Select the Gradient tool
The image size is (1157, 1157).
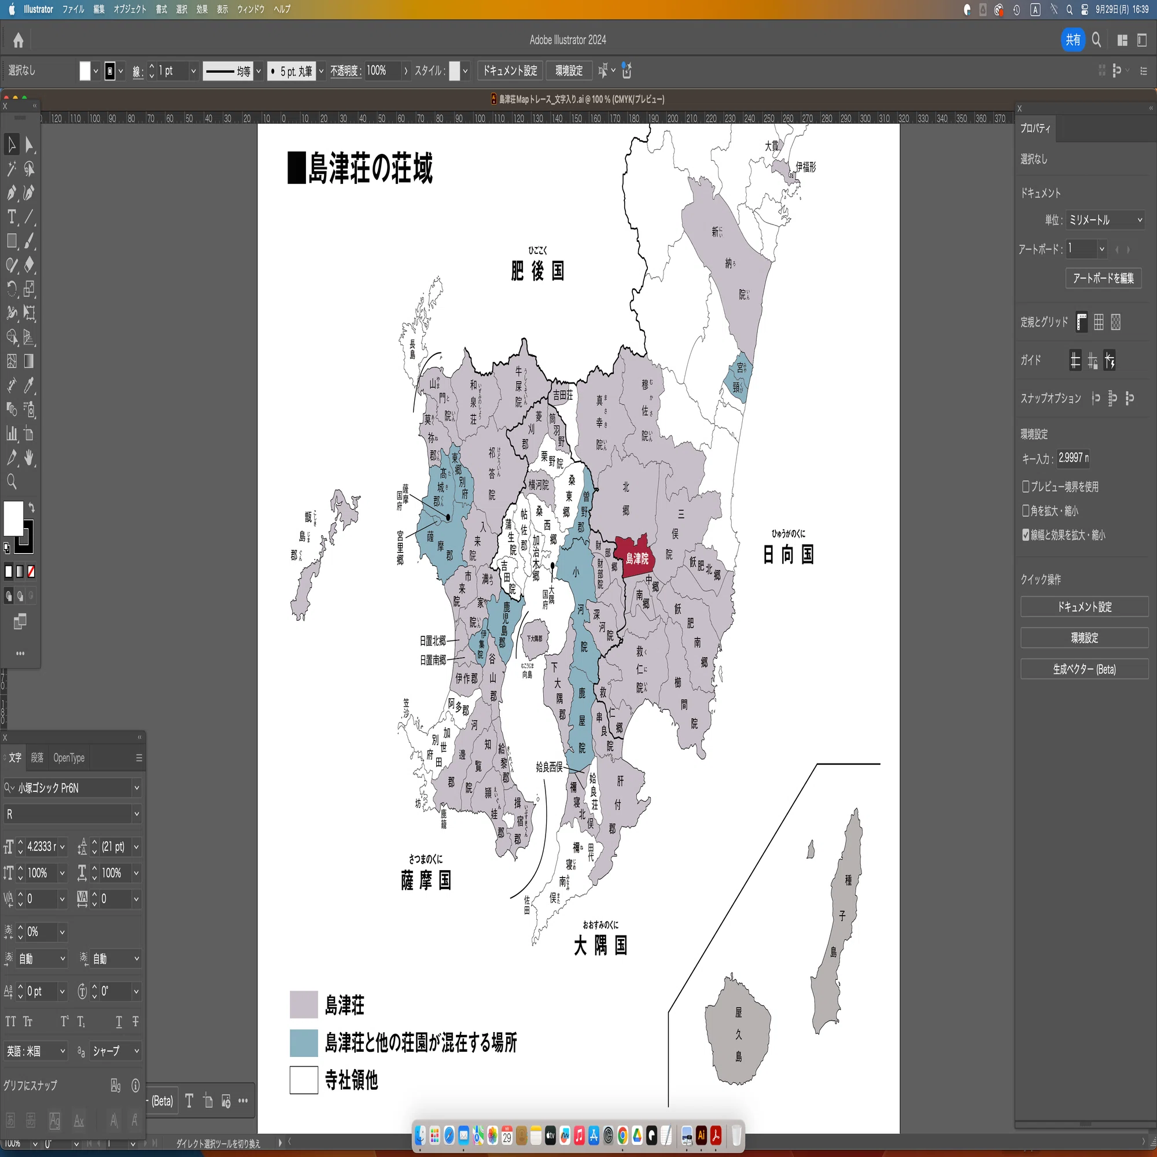(x=30, y=361)
